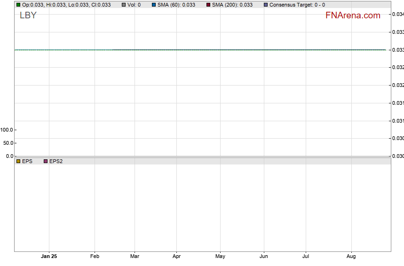Click the purple Consensus Target legend square
404x266 pixels.
[266, 5]
